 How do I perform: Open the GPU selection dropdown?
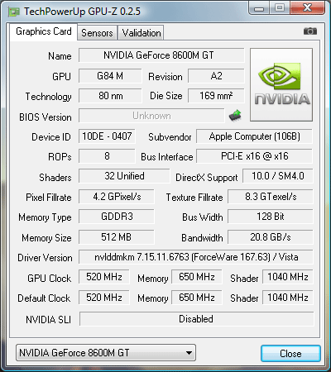click(106, 352)
